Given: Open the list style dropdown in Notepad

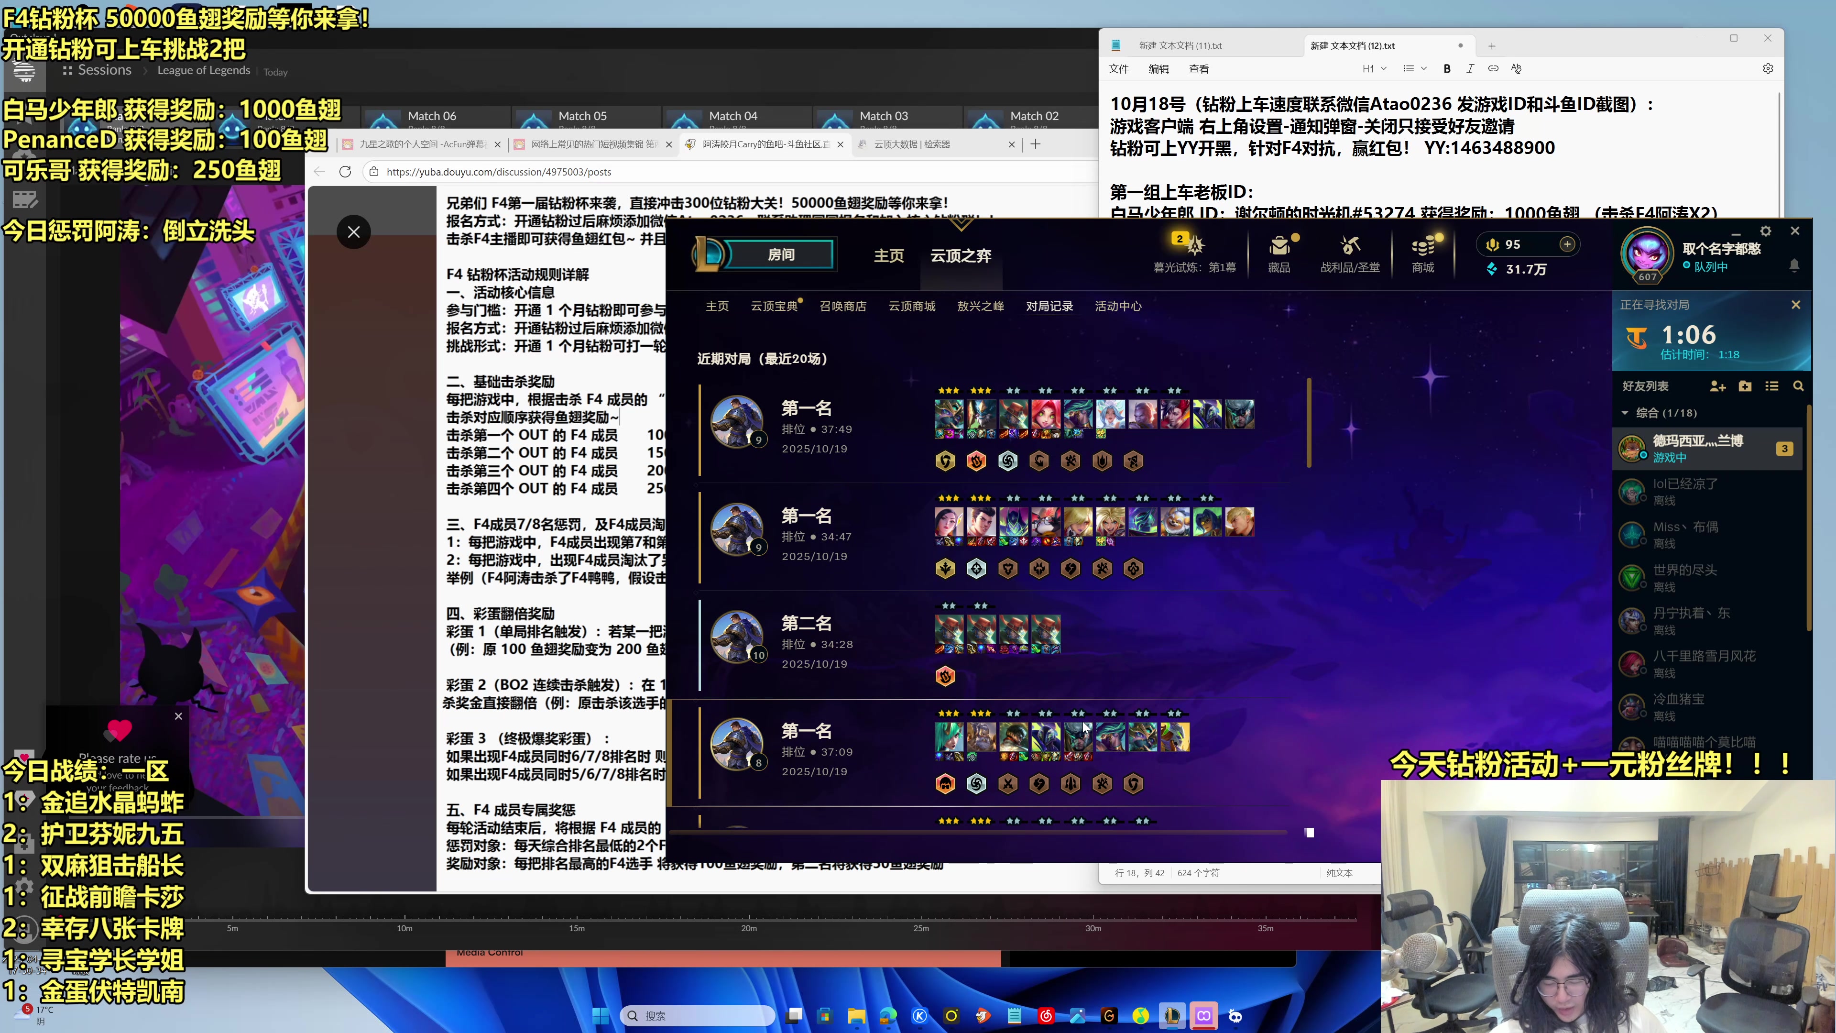Looking at the screenshot, I should 1415,68.
